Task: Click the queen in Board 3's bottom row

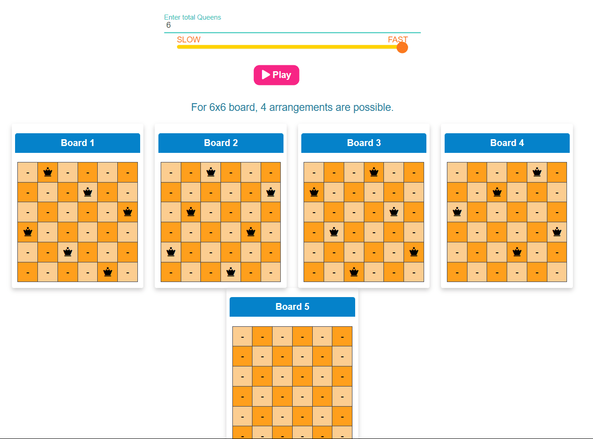Action: coord(354,272)
